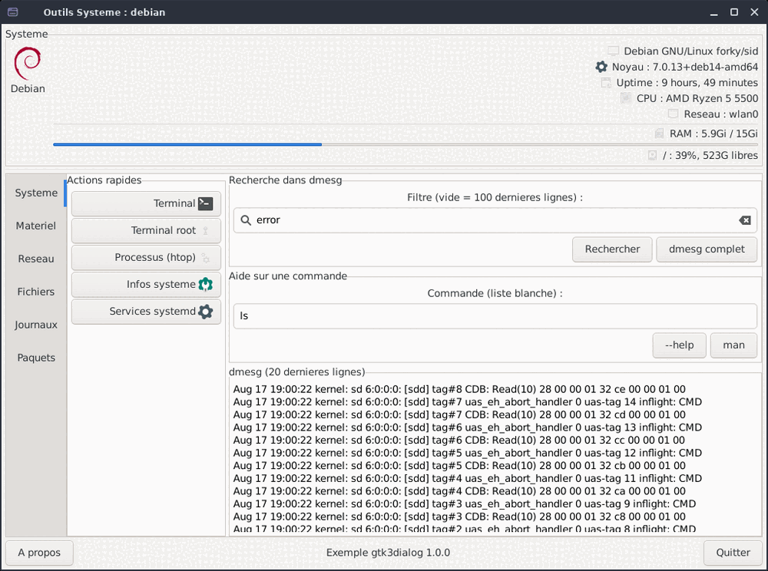Click the dmesg line with tag#8 CDB
768x571 pixels.
(459, 389)
